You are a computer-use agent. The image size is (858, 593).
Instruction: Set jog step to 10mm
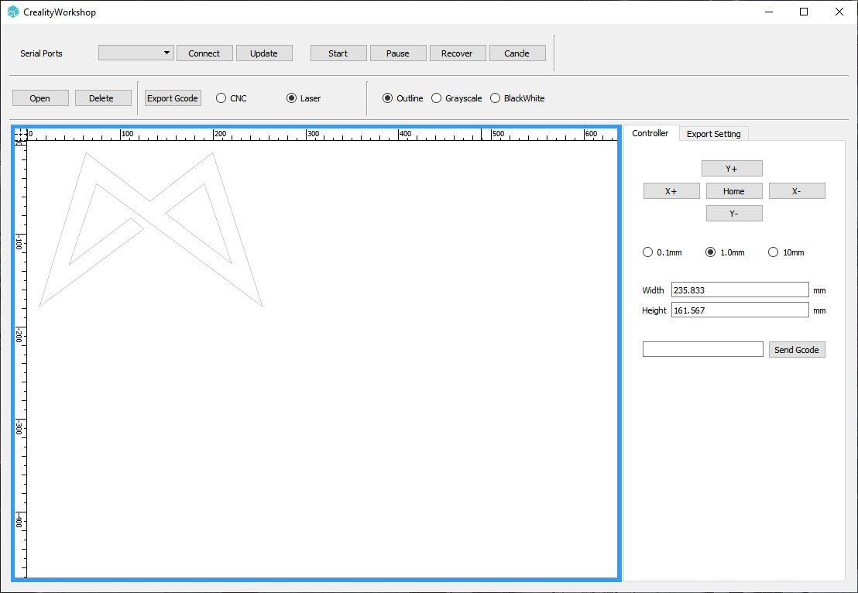(x=774, y=252)
